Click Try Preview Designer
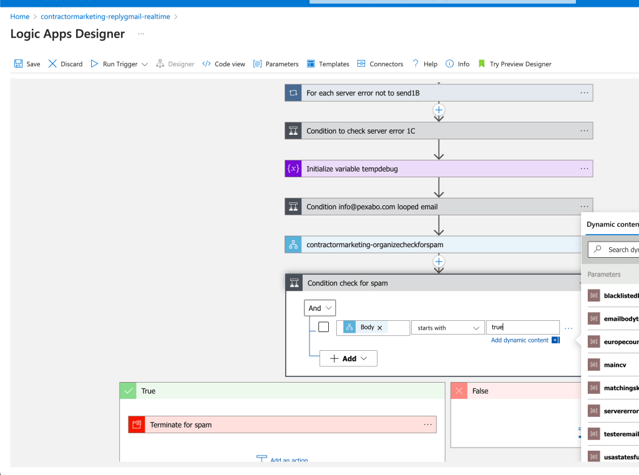Image resolution: width=639 pixels, height=475 pixels. coord(515,64)
